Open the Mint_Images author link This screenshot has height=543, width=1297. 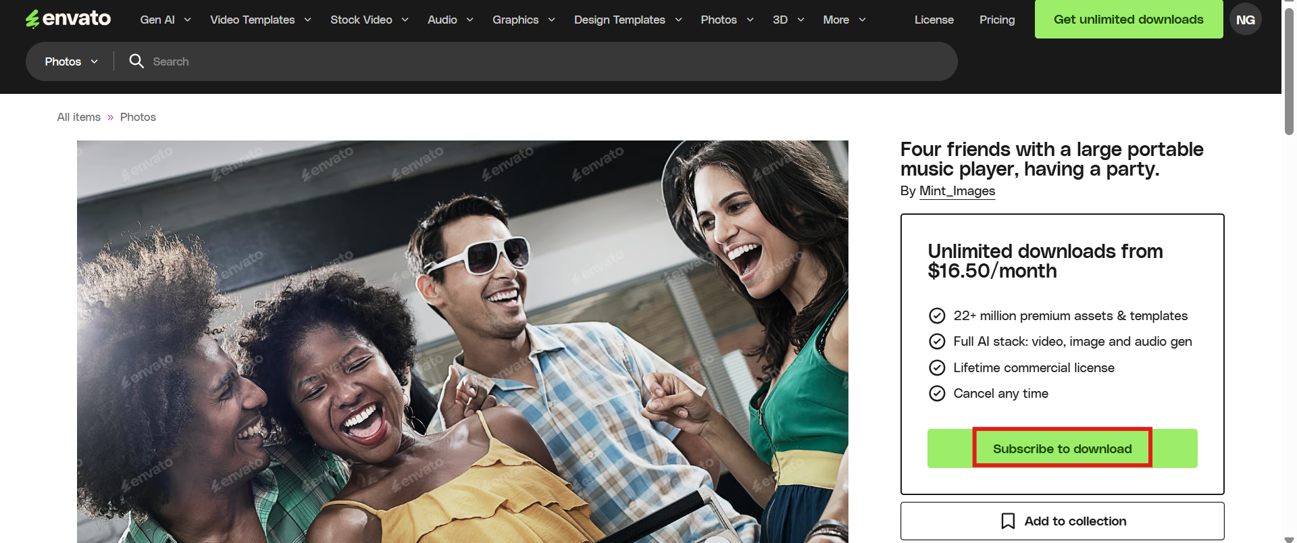click(957, 190)
